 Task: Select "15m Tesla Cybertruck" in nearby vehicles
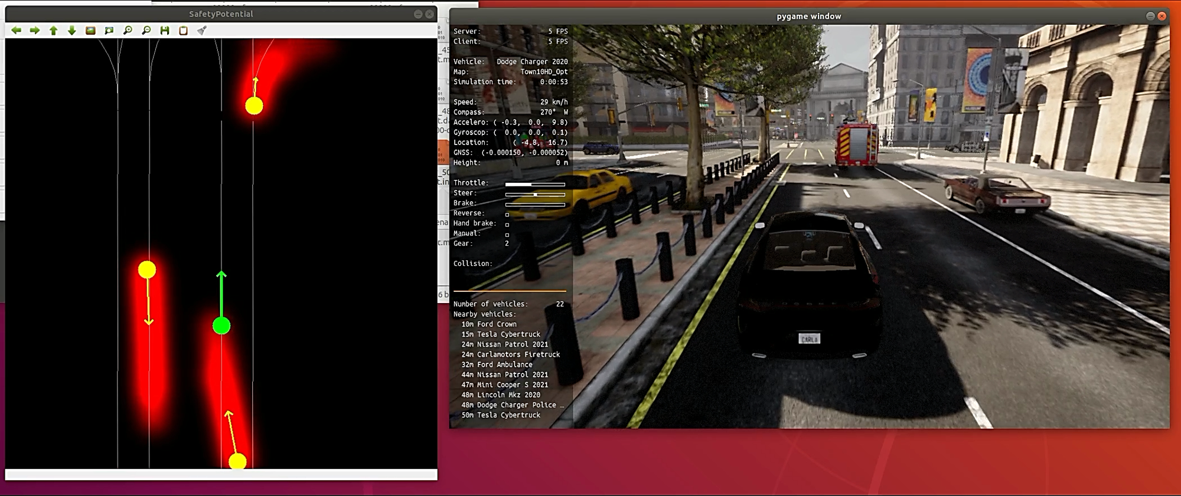[501, 334]
